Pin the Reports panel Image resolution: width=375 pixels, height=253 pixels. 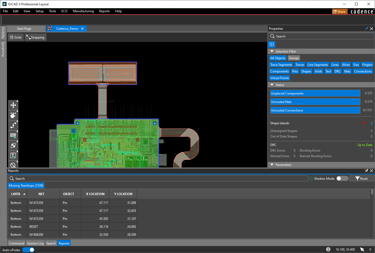pyautogui.click(x=366, y=171)
